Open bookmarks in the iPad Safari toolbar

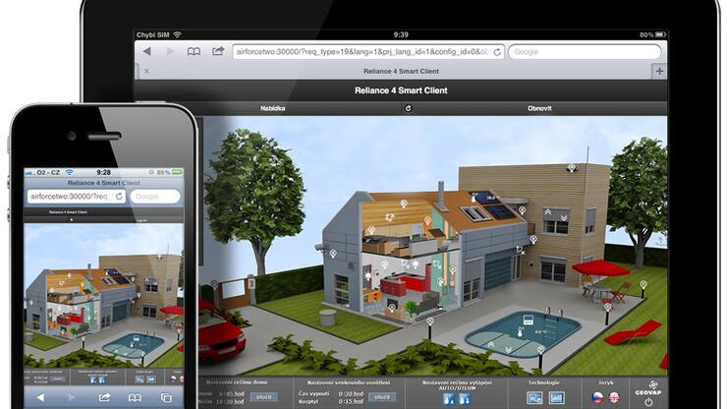(x=194, y=51)
